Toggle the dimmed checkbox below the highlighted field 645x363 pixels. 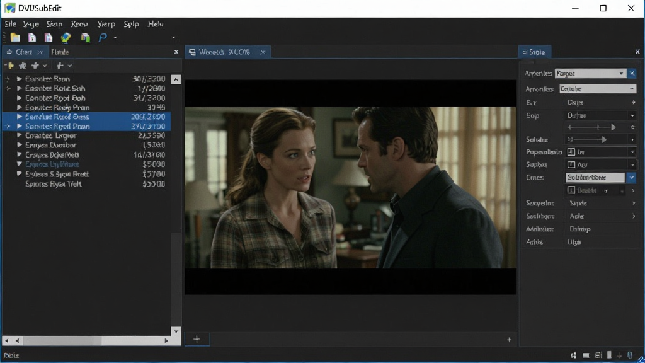(x=571, y=190)
